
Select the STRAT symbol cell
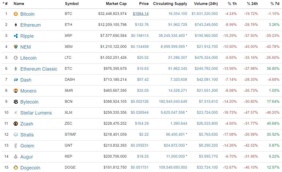pos(70,134)
